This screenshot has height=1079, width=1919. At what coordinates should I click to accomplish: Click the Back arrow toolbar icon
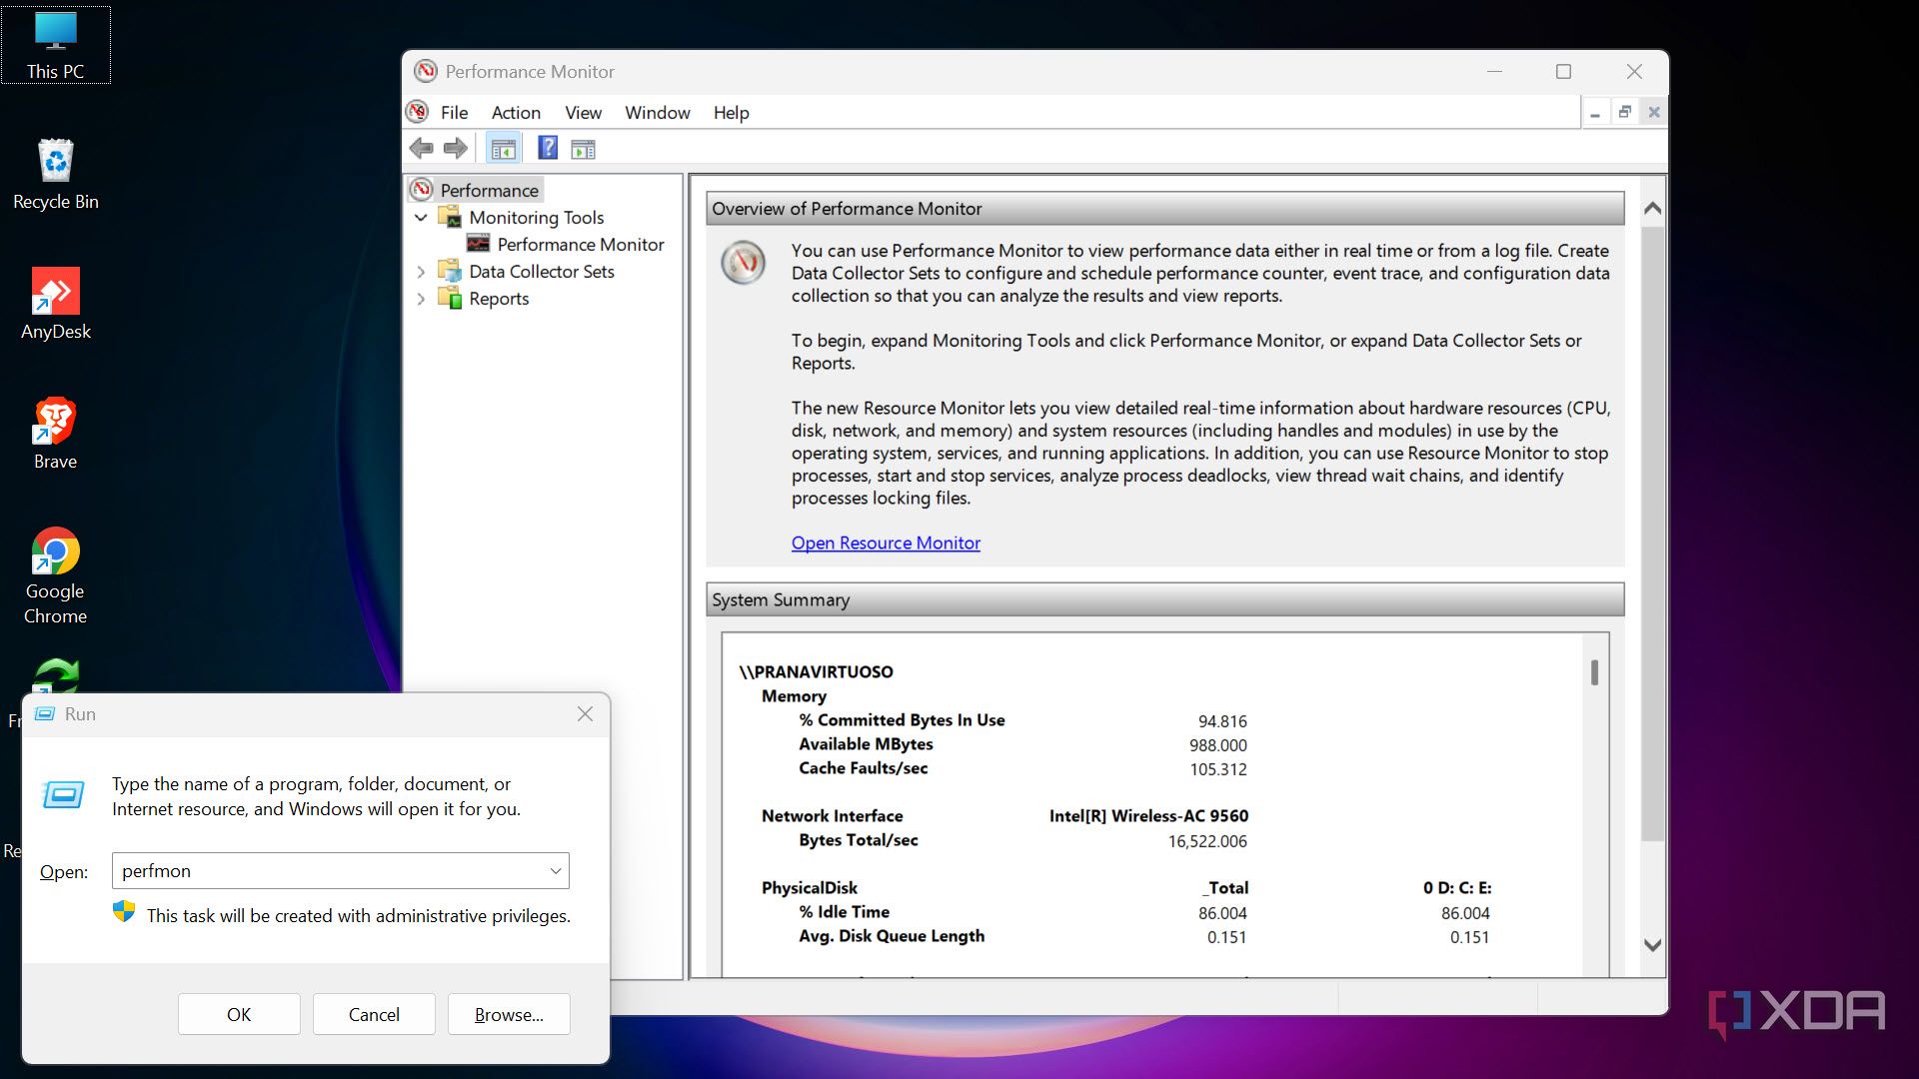421,149
